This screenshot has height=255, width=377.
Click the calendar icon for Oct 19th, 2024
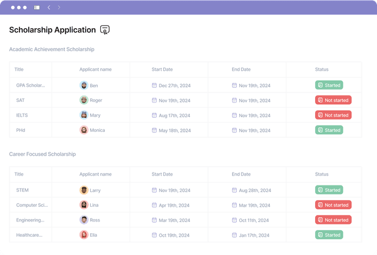(x=154, y=235)
